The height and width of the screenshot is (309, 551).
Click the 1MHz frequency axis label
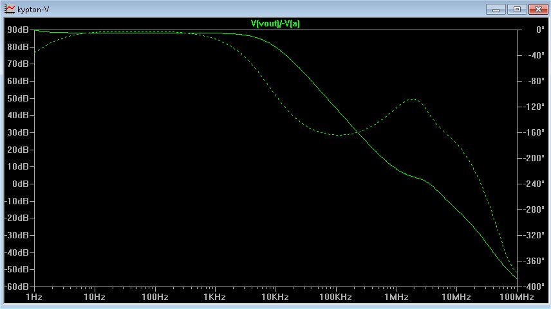[397, 297]
